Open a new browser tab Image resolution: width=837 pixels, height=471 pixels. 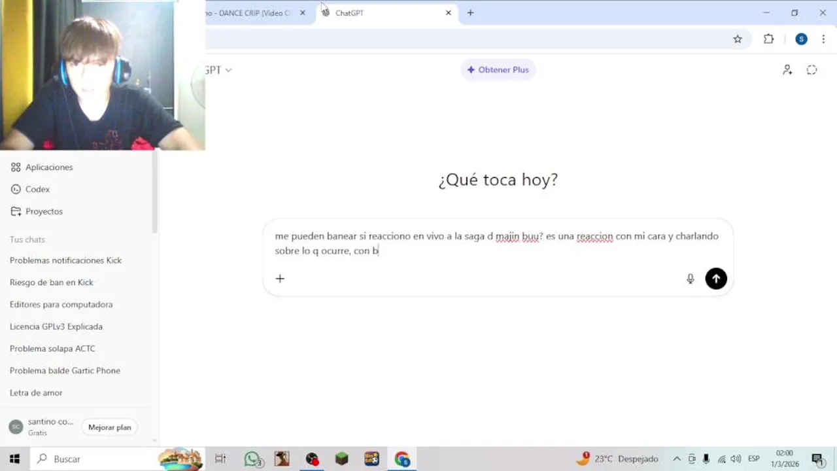click(470, 12)
